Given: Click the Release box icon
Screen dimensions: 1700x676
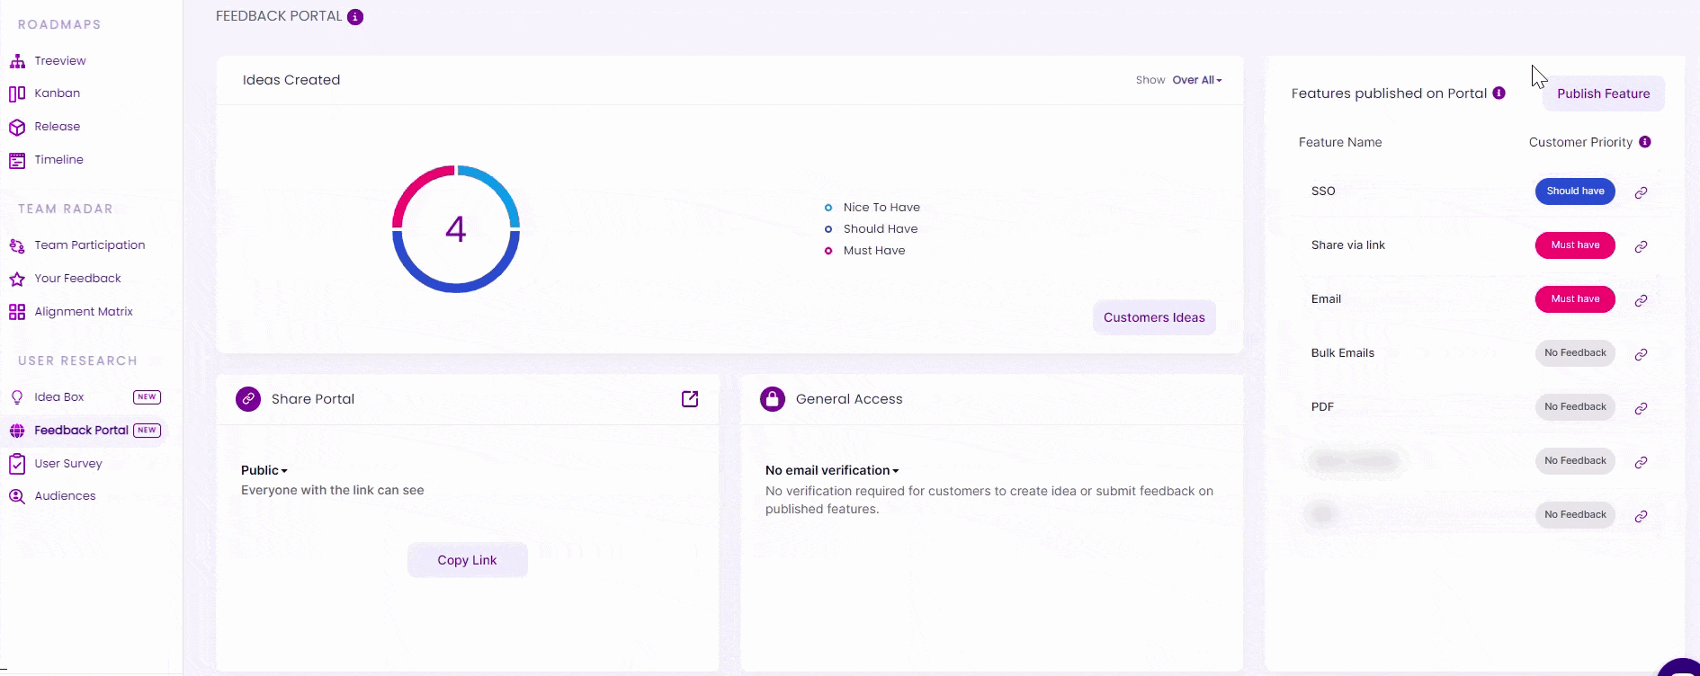Looking at the screenshot, I should coord(17,127).
